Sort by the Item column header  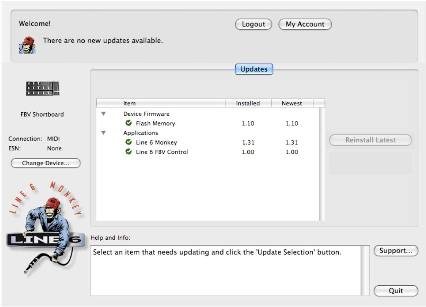161,103
